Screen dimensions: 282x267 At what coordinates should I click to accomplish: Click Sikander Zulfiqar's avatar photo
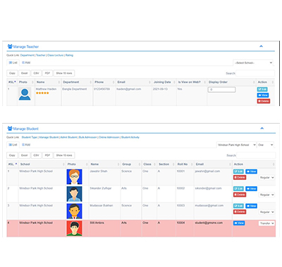coord(74,194)
